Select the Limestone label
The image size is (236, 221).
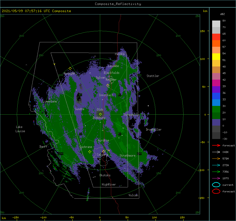click(50, 101)
